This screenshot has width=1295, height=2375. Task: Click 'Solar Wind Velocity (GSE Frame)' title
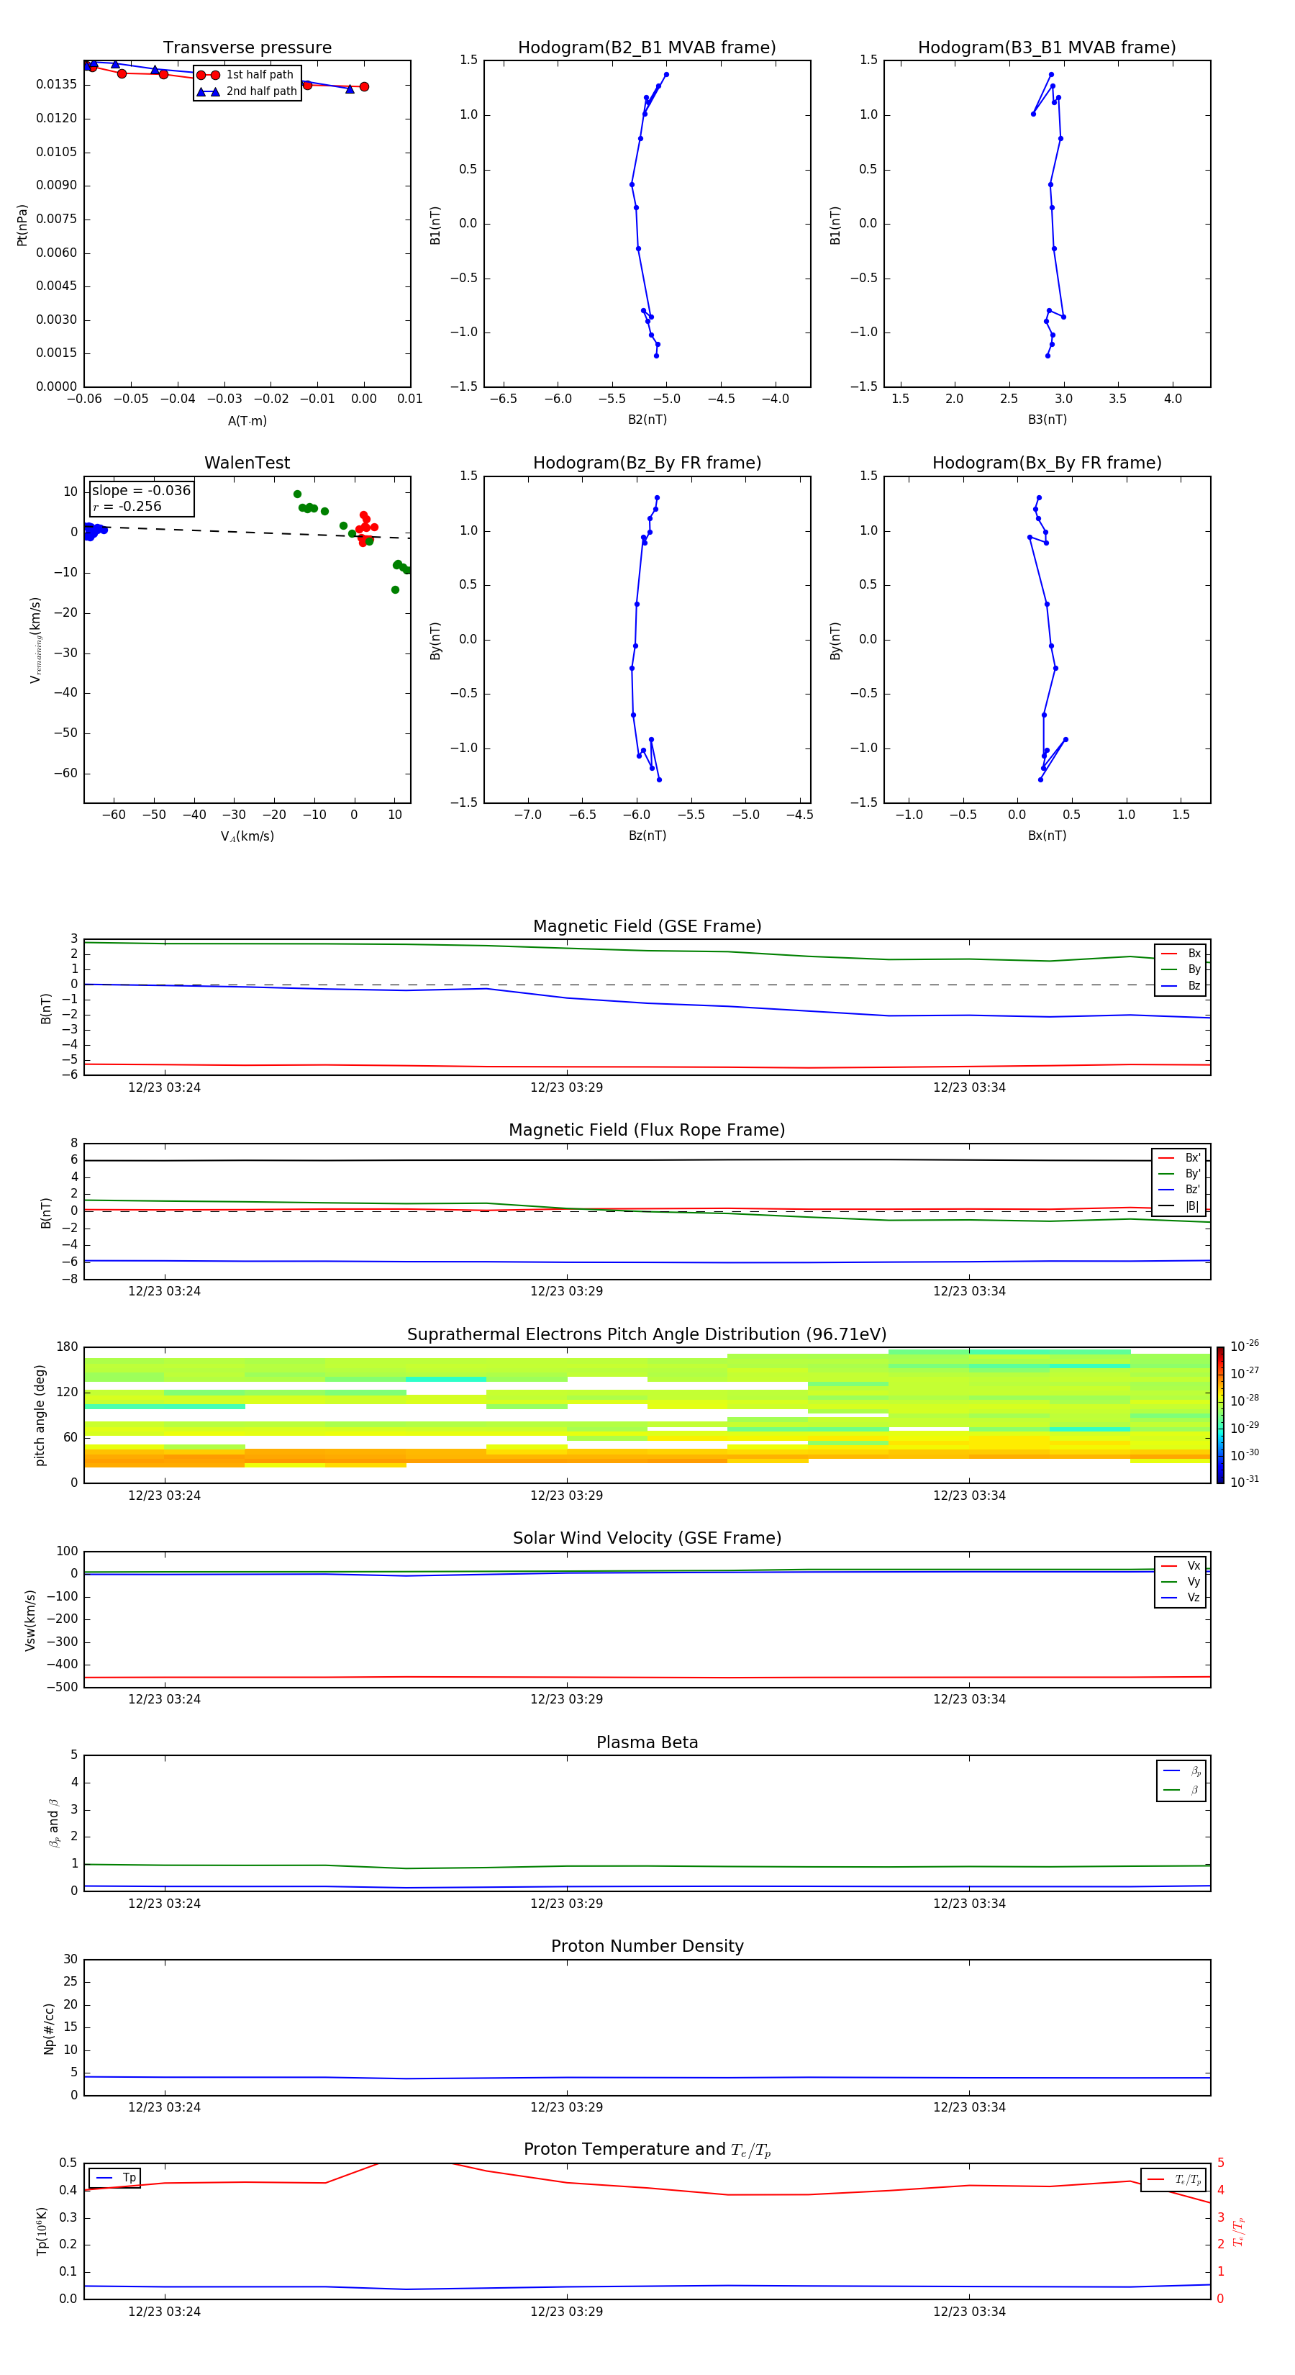click(647, 1539)
